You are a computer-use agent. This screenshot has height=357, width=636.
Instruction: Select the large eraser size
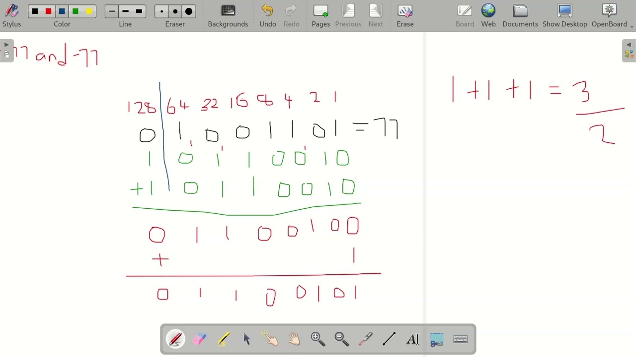[189, 11]
